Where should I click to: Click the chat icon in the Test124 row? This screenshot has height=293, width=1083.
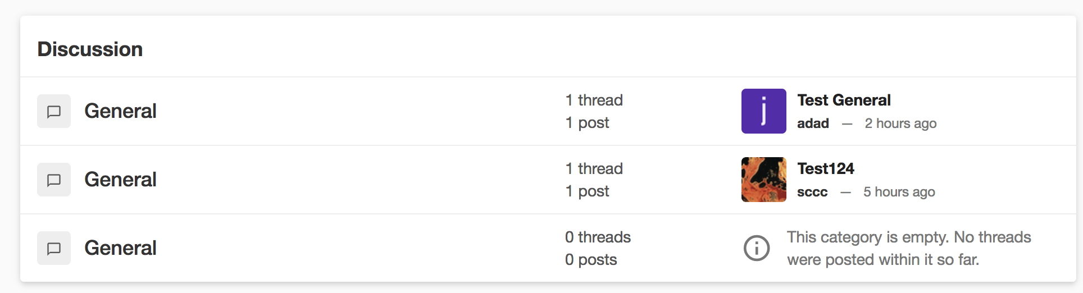point(54,180)
